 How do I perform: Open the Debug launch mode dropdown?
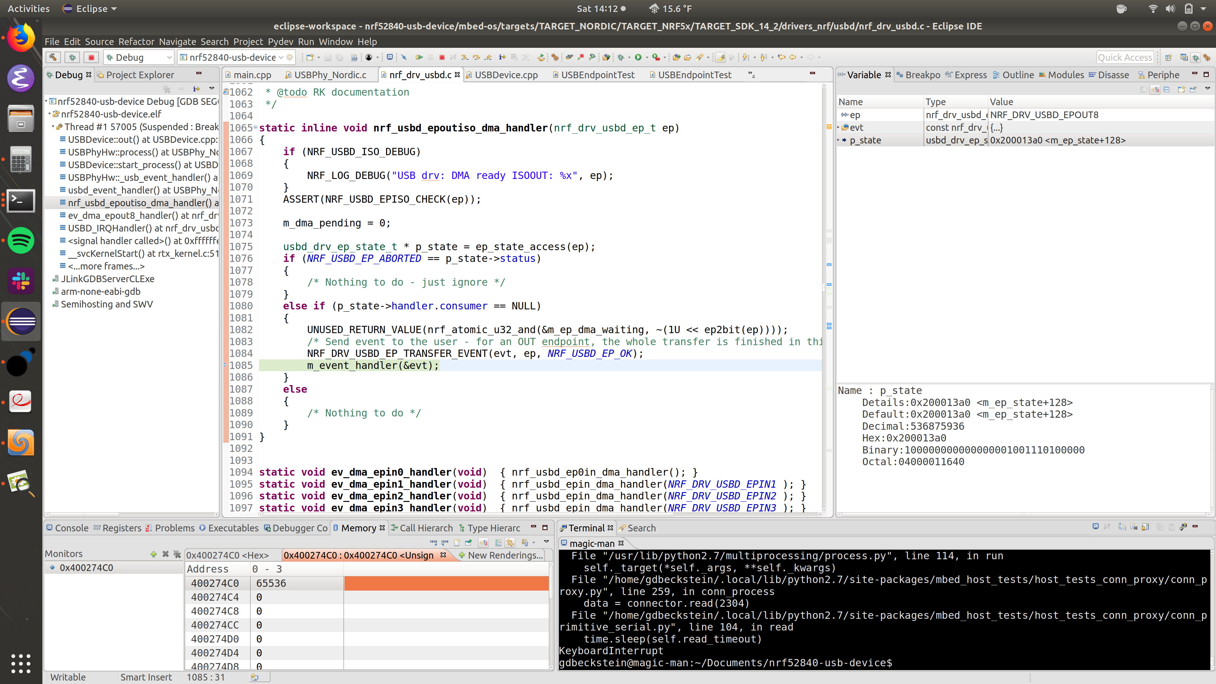click(x=169, y=57)
